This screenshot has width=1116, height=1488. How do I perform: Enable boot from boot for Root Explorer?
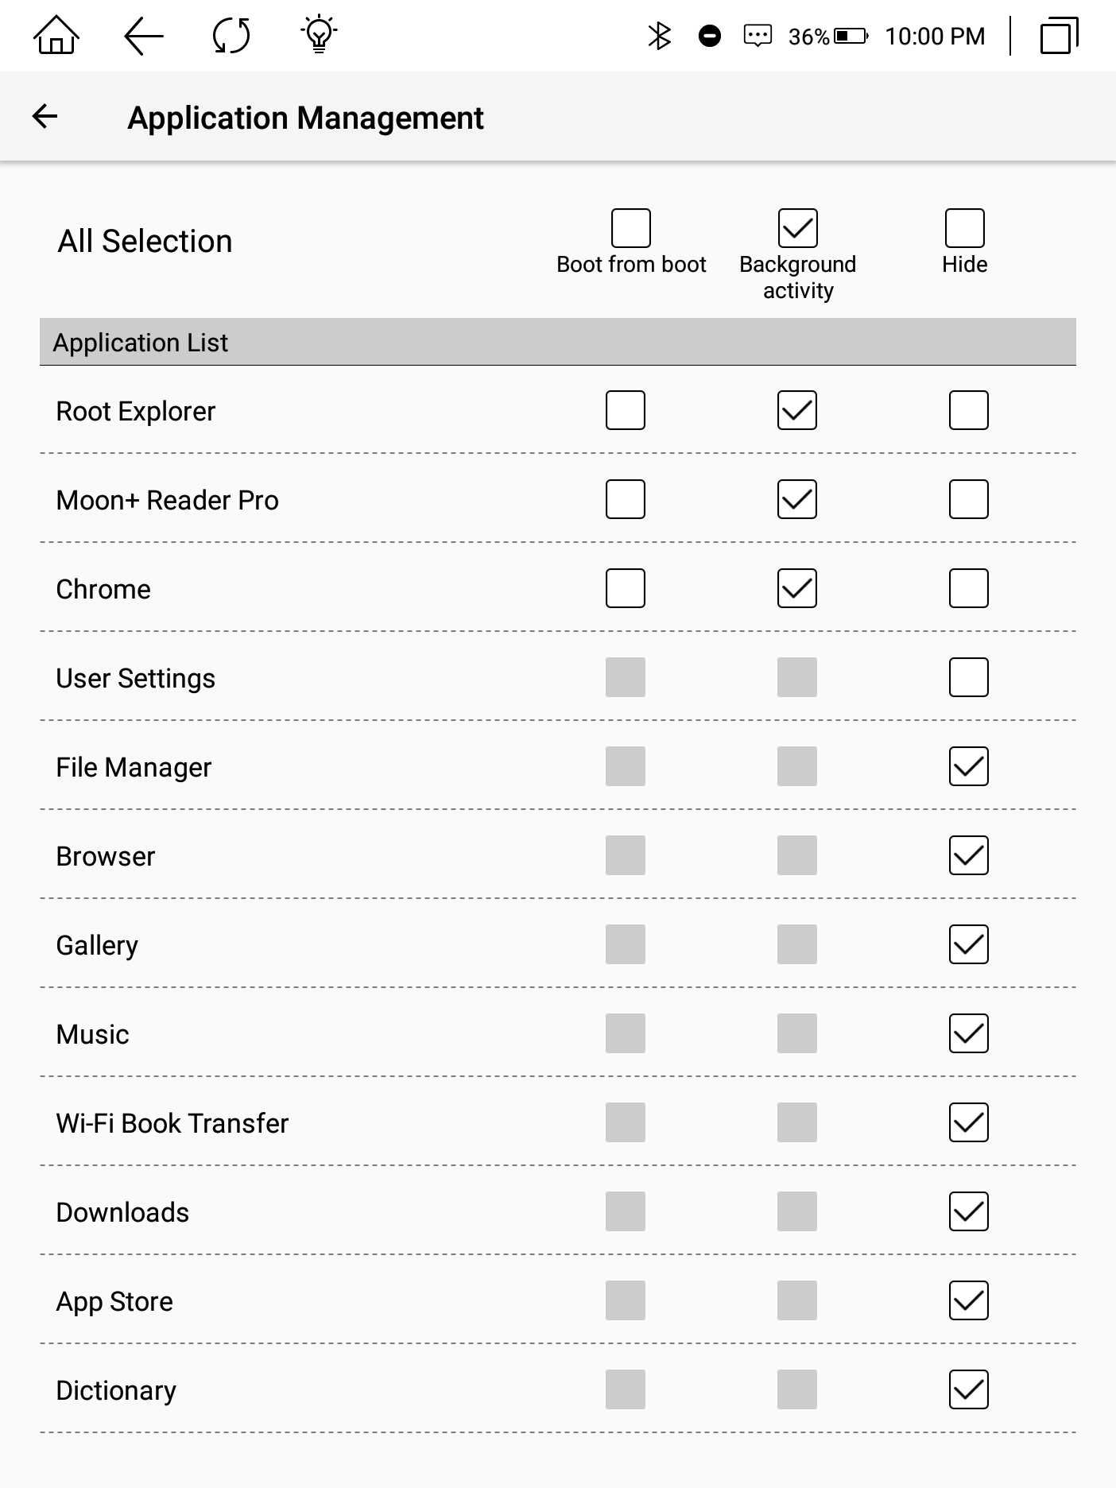pyautogui.click(x=626, y=410)
